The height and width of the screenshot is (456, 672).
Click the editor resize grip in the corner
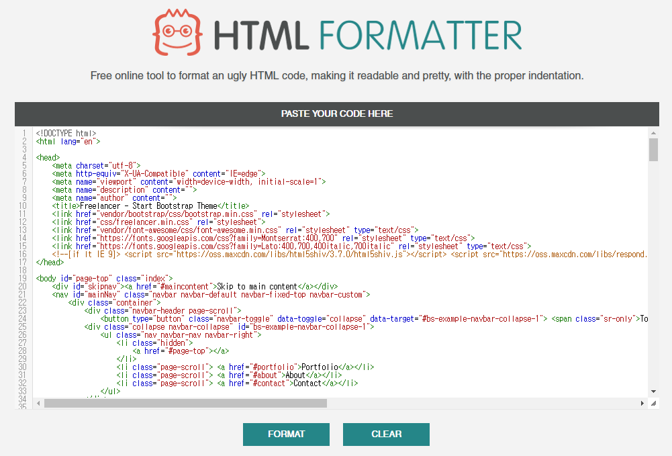click(x=653, y=404)
